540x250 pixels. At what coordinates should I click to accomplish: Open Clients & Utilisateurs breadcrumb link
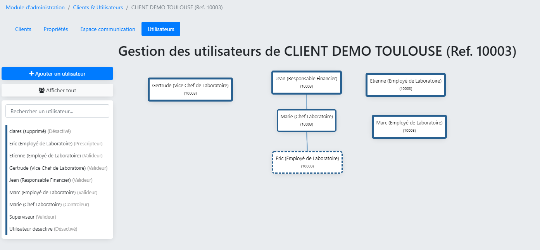[98, 7]
